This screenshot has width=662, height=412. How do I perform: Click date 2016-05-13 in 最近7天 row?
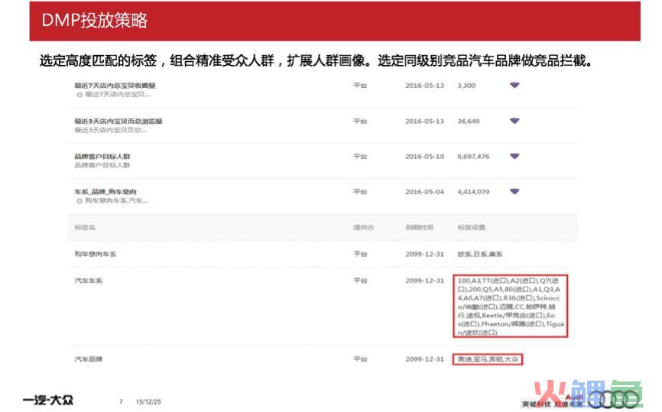(x=424, y=86)
